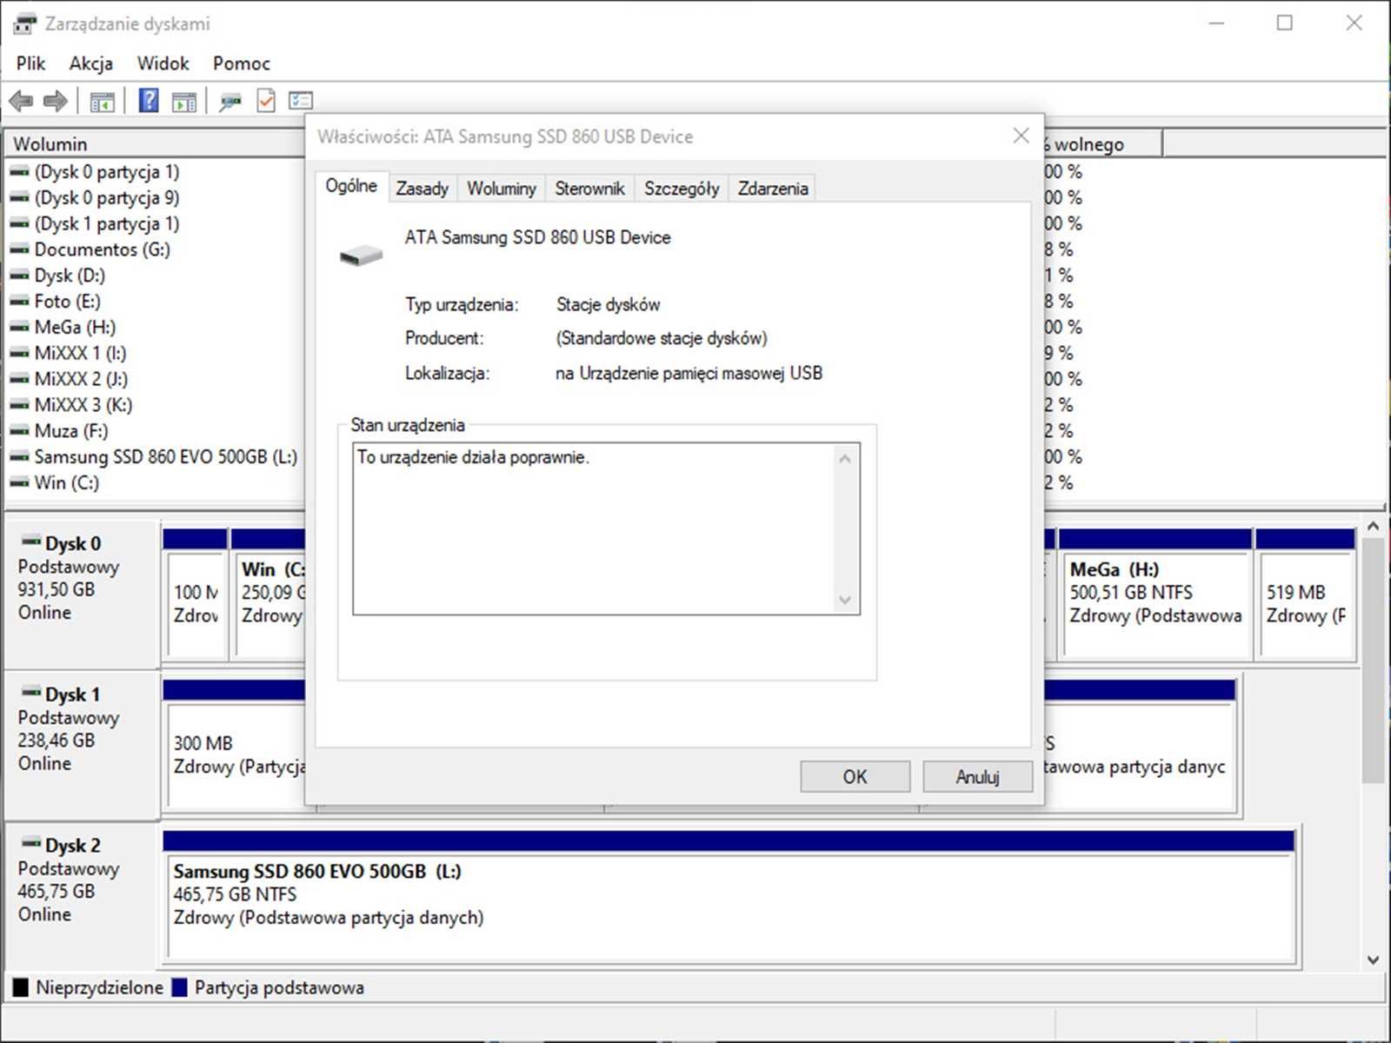Open the Akcja menu
This screenshot has height=1043, width=1391.
(x=91, y=63)
